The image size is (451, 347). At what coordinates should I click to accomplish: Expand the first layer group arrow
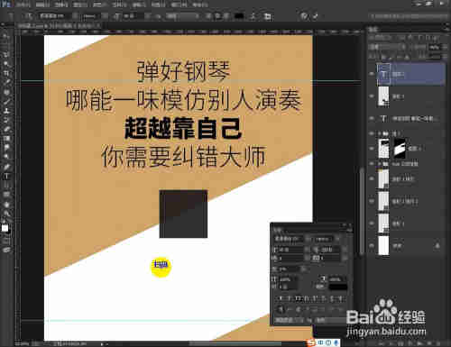click(380, 133)
